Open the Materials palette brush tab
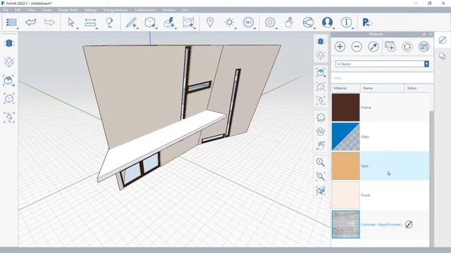The width and height of the screenshot is (451, 253). coord(443,40)
